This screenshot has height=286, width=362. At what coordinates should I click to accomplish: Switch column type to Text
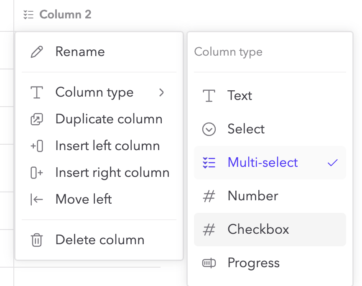tap(240, 95)
